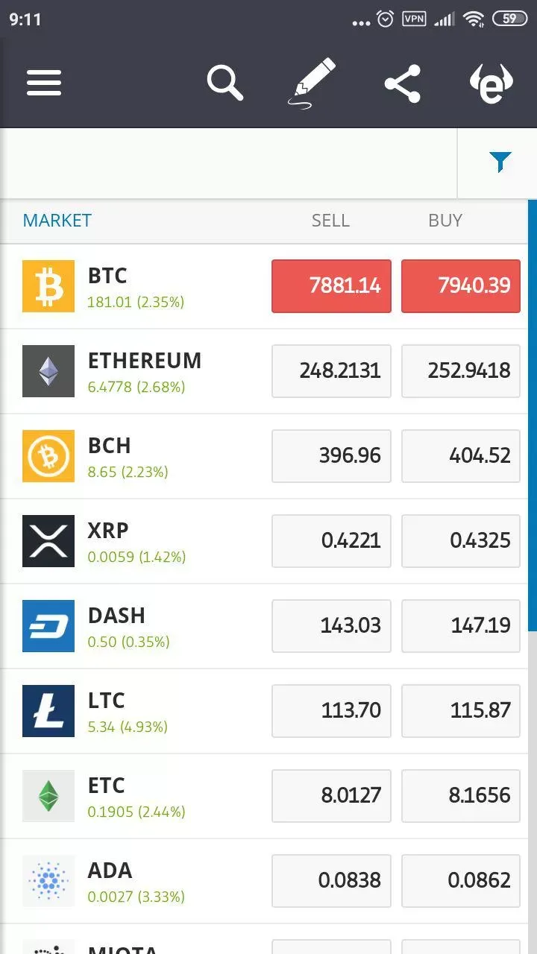Select the MARKET column header
The height and width of the screenshot is (954, 537).
pos(57,221)
